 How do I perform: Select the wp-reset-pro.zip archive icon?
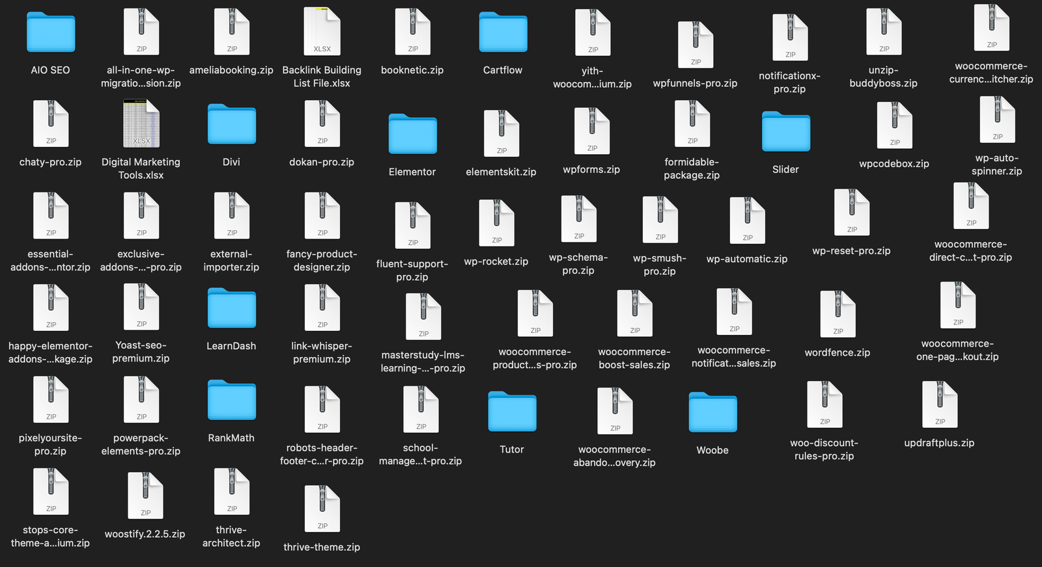(x=852, y=212)
